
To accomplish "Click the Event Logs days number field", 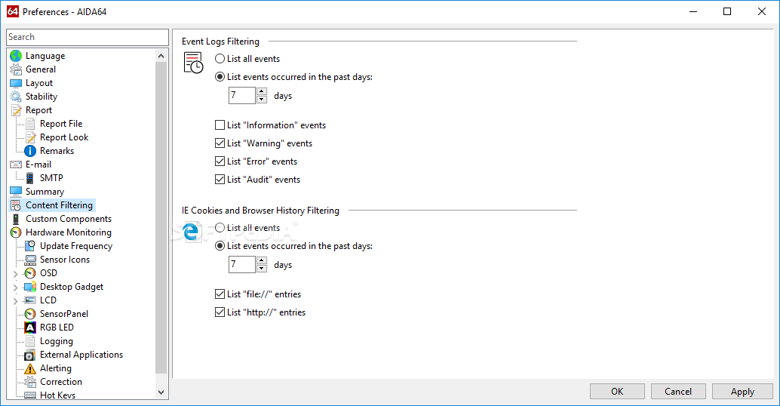I will (242, 96).
